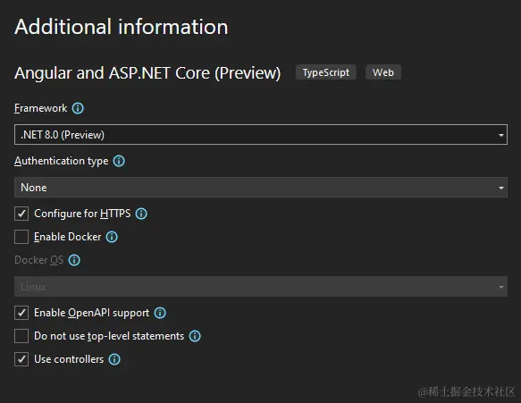The image size is (521, 403).
Task: Click the Authentication type label
Action: coord(61,161)
